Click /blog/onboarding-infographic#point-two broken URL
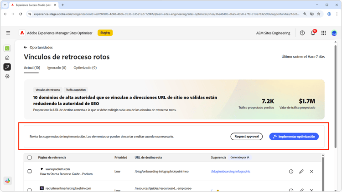The width and height of the screenshot is (342, 192). 161,172
